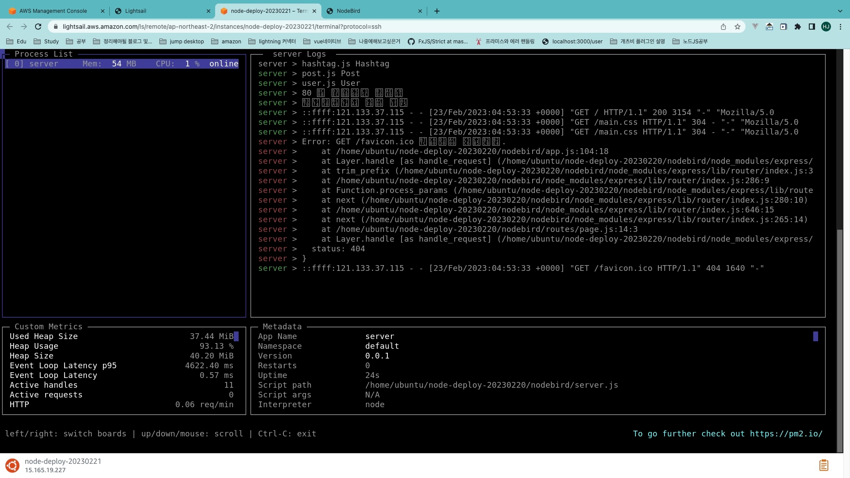Open the HJ profile avatar
Image resolution: width=850 pixels, height=478 pixels.
click(x=826, y=27)
